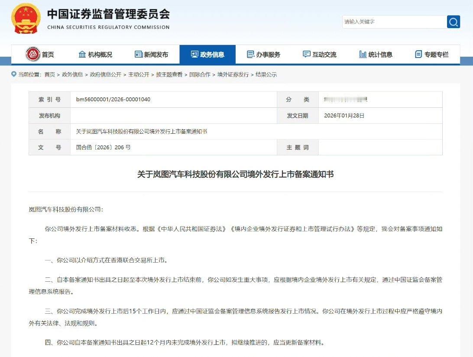Click clause 一 about Hong Kong listing
473x357 pixels.
(x=106, y=260)
